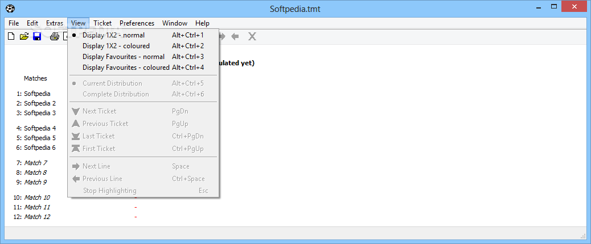Click the Softpedia.tmt window title
Screen dimensions: 591x244
click(x=295, y=9)
